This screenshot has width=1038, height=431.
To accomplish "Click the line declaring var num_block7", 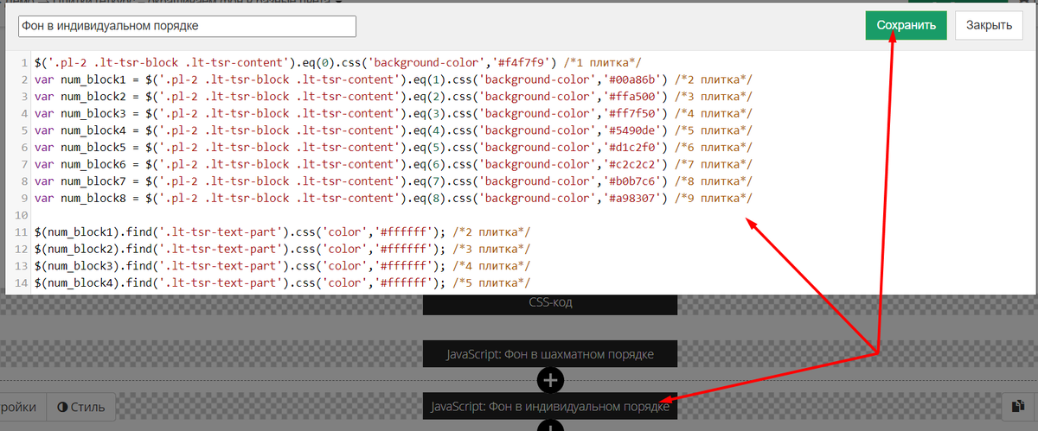I will tap(394, 181).
